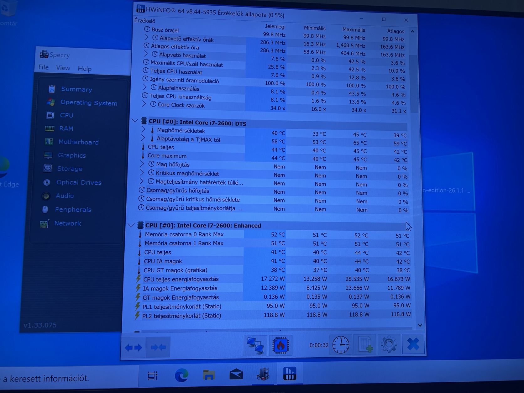Select the Memória csatorna 0 Rank Max row
The width and height of the screenshot is (524, 393).
pyautogui.click(x=274, y=235)
